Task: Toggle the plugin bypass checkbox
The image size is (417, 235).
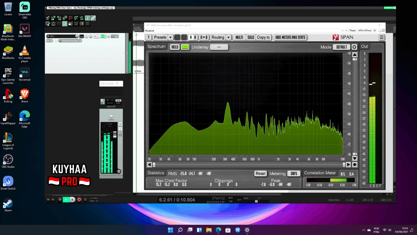Action: (x=383, y=30)
